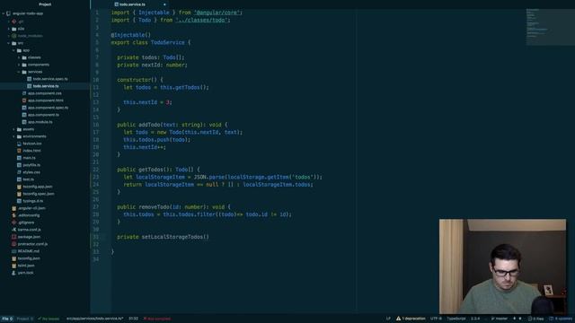
Task: Open app.module.ts file
Action: 40,122
